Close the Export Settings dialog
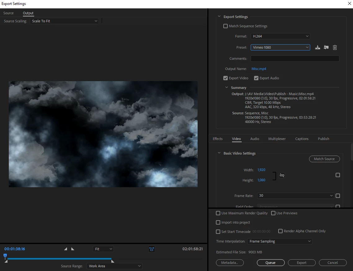The width and height of the screenshot is (353, 271). (x=350, y=4)
